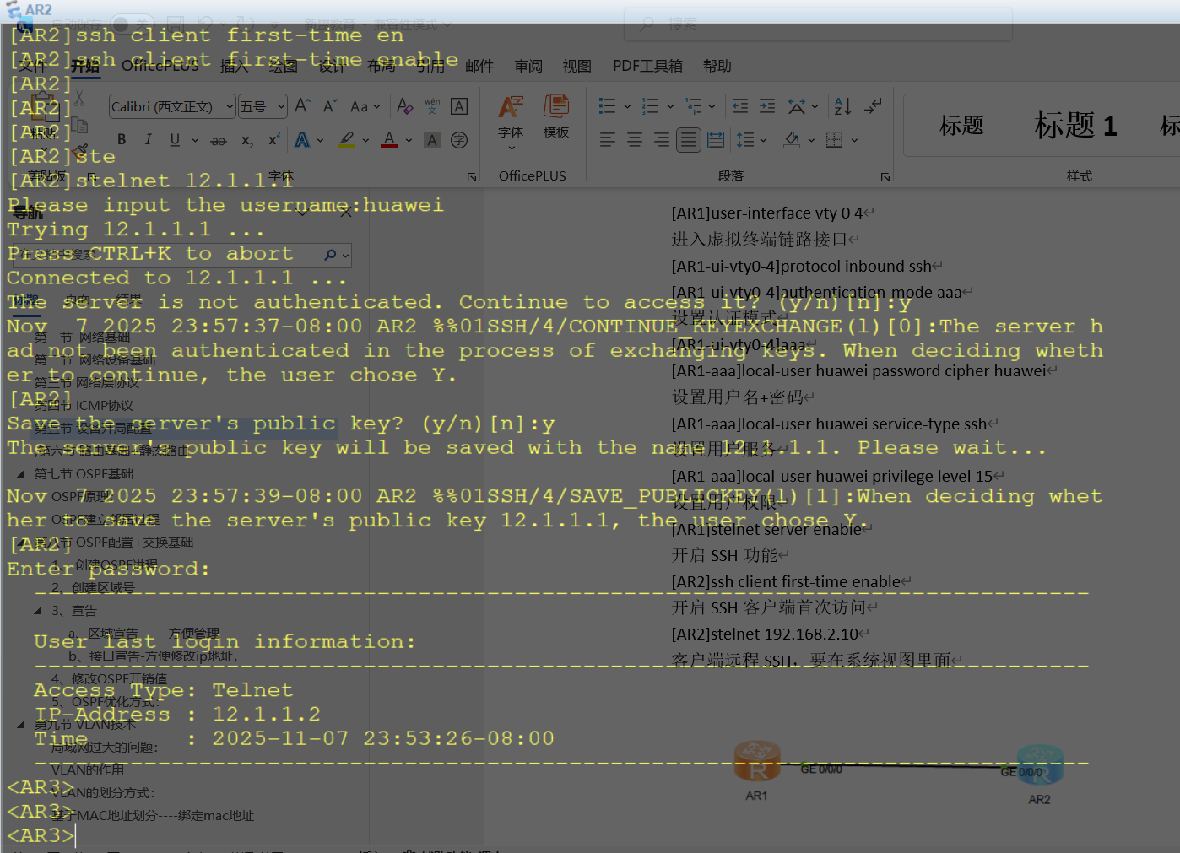Open the PDF工具箱 ribbon tab
The width and height of the screenshot is (1180, 853).
[647, 66]
